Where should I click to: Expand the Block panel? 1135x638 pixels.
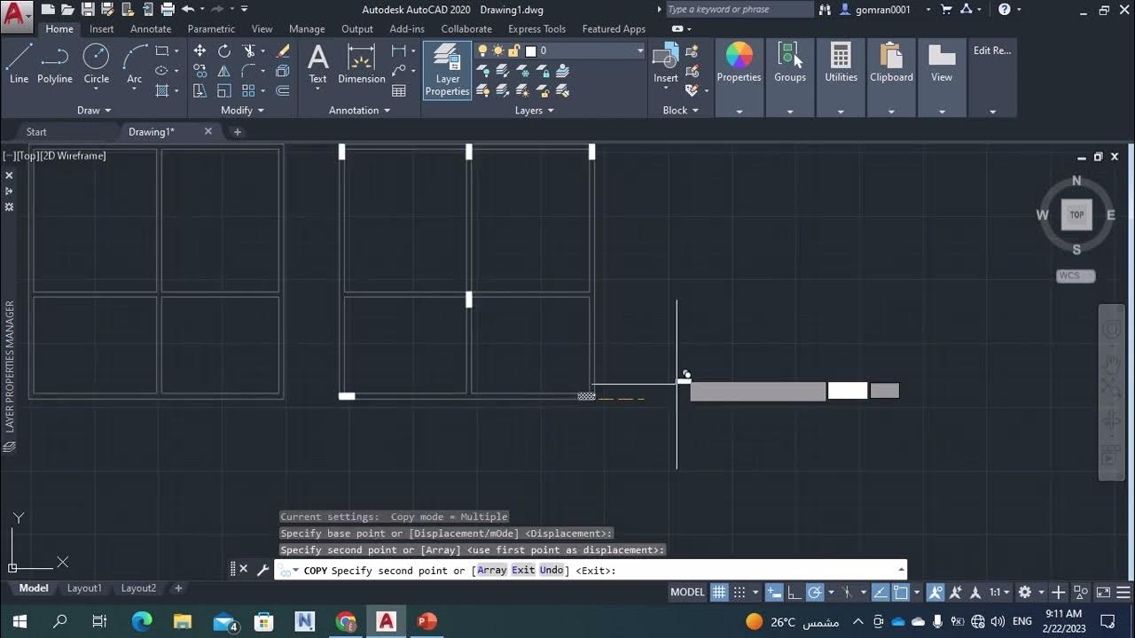(x=680, y=110)
